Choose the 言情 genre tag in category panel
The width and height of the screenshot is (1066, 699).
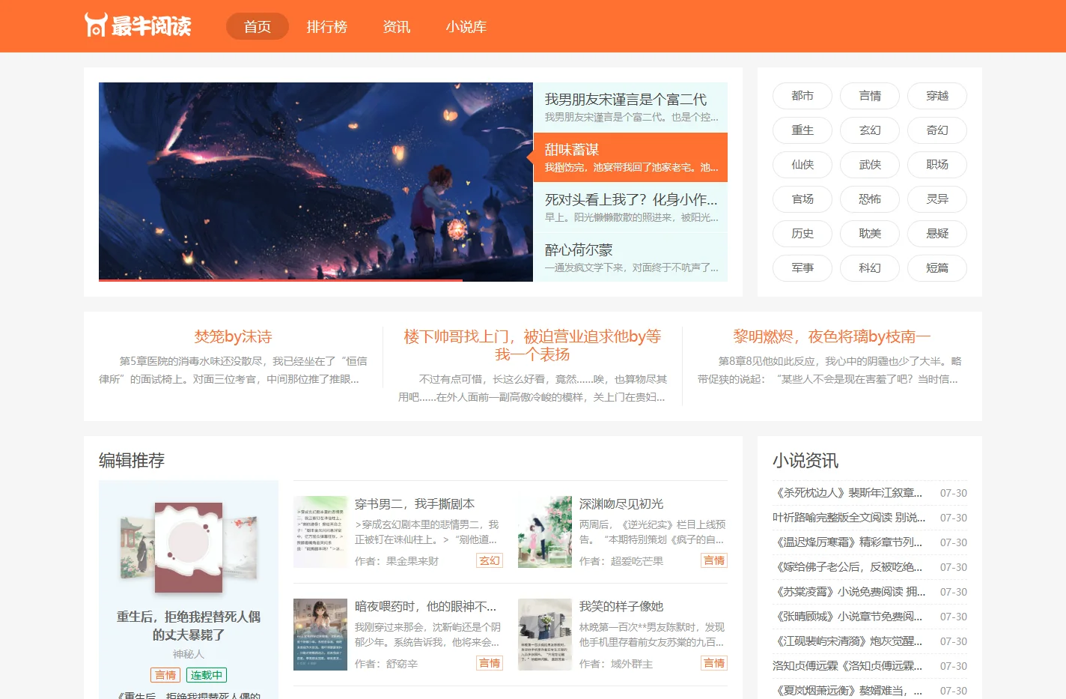[x=870, y=96]
